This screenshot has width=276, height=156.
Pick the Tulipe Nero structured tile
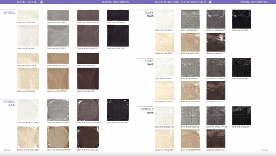pyautogui.click(x=241, y=19)
